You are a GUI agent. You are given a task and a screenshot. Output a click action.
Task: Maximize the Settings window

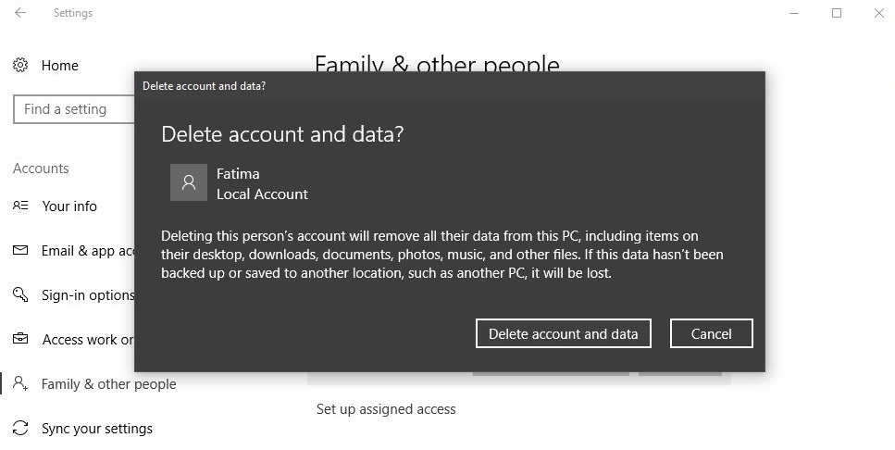(x=837, y=13)
